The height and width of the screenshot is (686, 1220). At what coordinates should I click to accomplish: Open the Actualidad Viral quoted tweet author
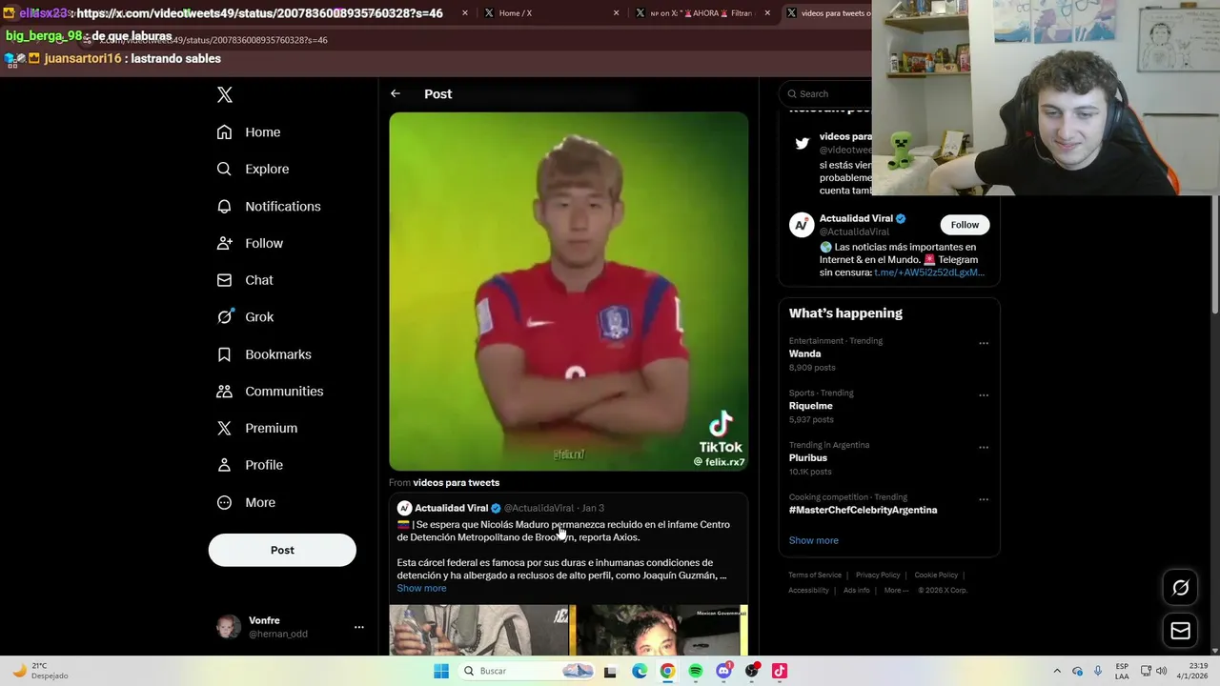[451, 508]
